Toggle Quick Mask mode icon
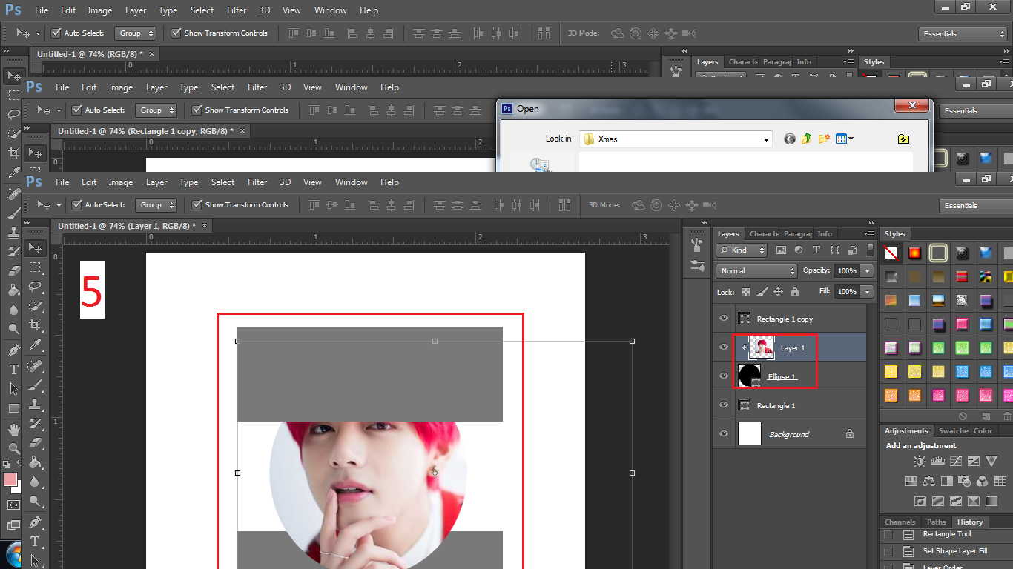1013x569 pixels. pyautogui.click(x=13, y=505)
